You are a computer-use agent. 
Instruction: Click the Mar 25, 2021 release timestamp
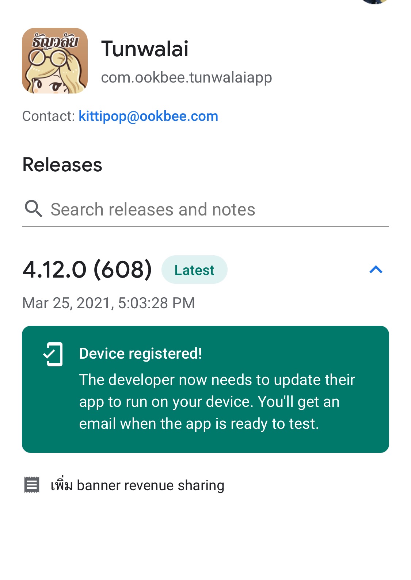click(x=109, y=303)
